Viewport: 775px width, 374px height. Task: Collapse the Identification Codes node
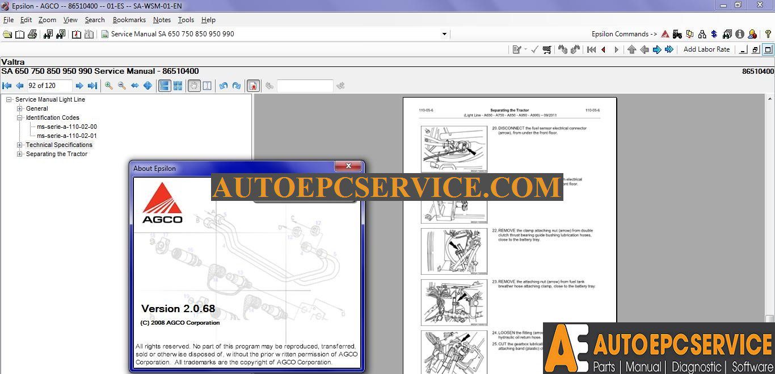(x=20, y=117)
